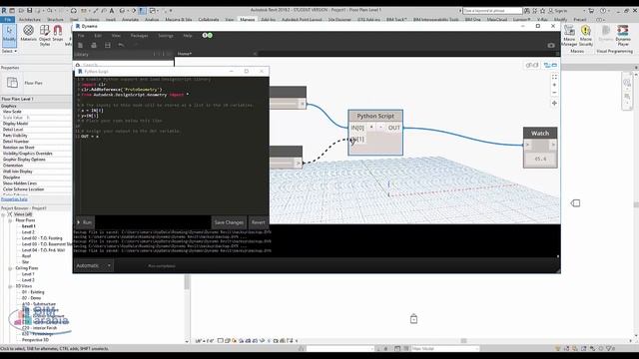Open Object Styles in the ribbon
Screen dimensions: 639x359
[x=45, y=35]
